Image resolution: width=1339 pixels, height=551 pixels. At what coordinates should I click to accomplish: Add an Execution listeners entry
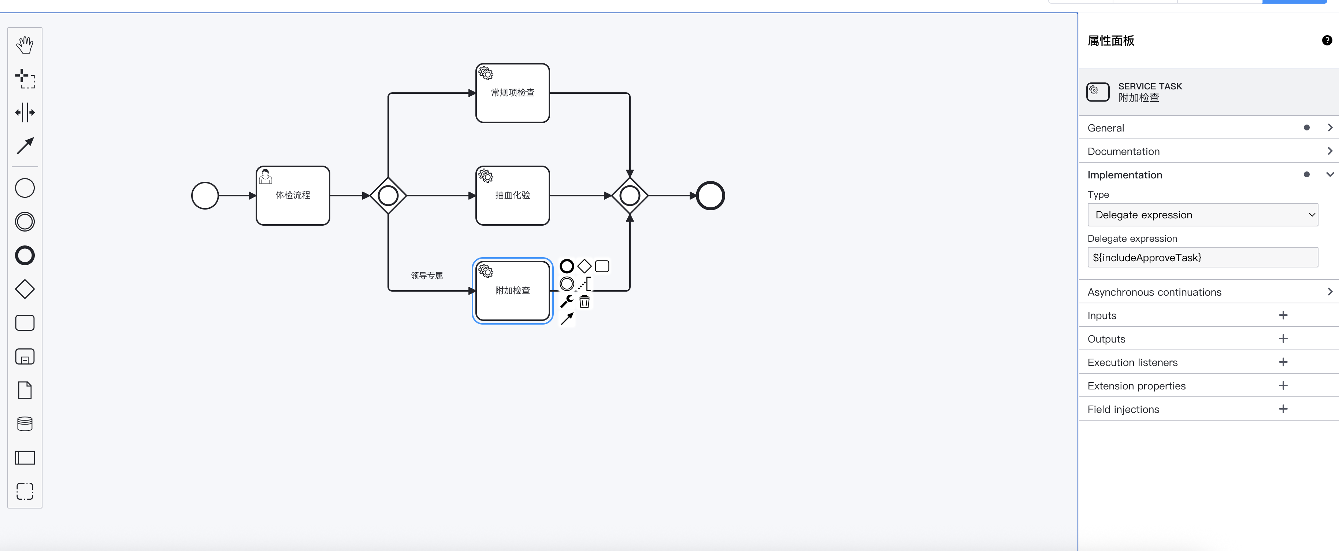click(1283, 362)
